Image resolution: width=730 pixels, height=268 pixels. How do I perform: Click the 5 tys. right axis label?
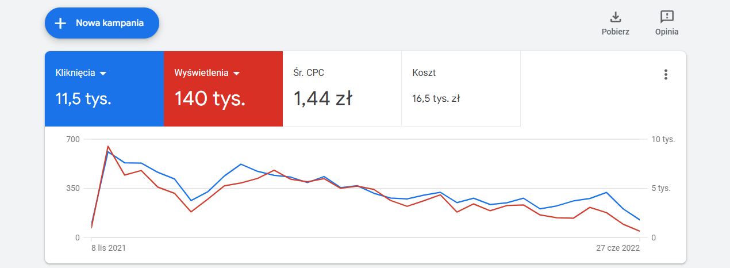[662, 188]
